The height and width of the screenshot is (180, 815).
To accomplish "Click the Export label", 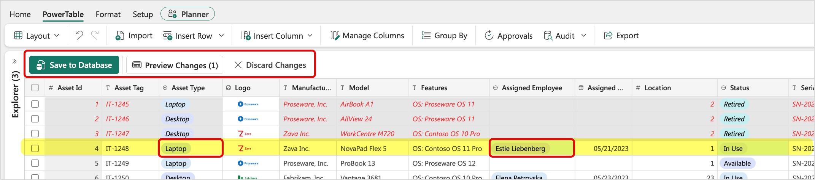I will click(628, 36).
